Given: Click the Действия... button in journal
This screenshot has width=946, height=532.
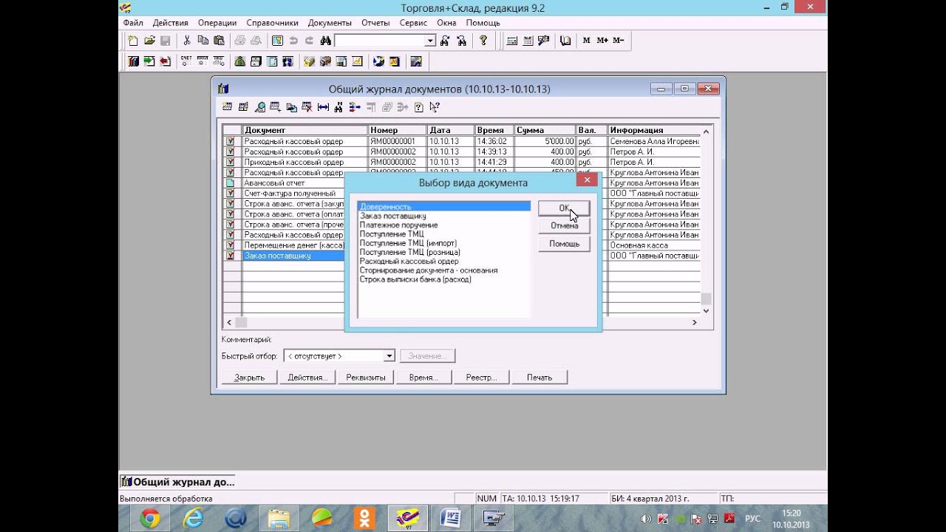Looking at the screenshot, I should point(307,378).
